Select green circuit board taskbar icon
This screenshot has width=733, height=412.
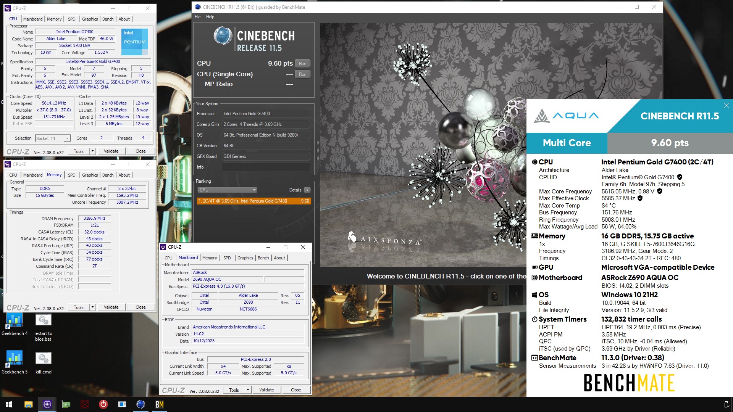66,404
